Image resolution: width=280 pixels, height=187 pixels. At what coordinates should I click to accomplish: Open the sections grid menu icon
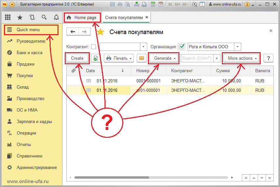pos(8,17)
